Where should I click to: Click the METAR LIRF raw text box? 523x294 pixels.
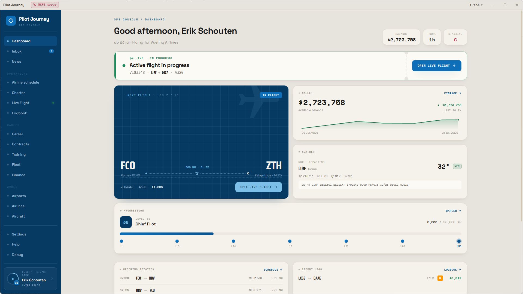coord(380,185)
